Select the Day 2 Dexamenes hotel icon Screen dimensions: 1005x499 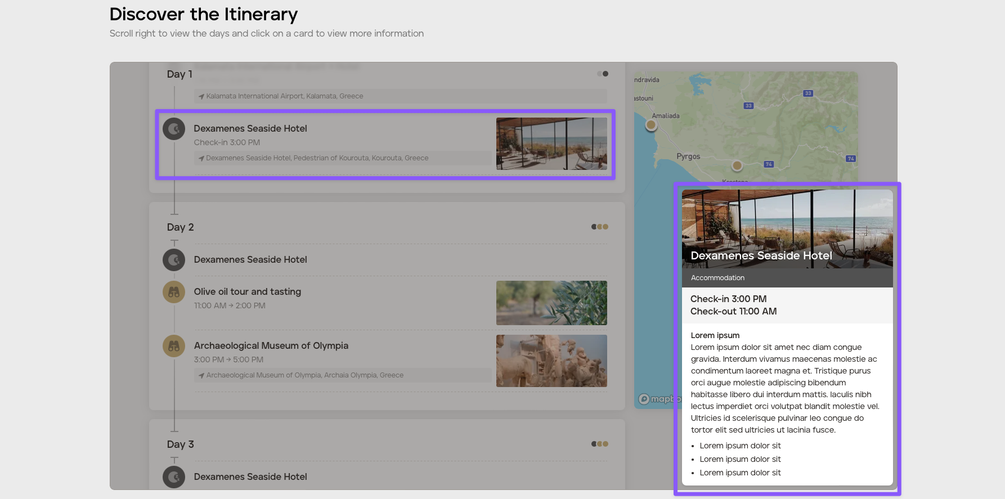[174, 260]
